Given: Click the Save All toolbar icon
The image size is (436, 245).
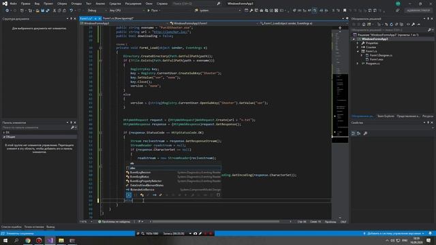Looking at the screenshot, I should [x=48, y=11].
